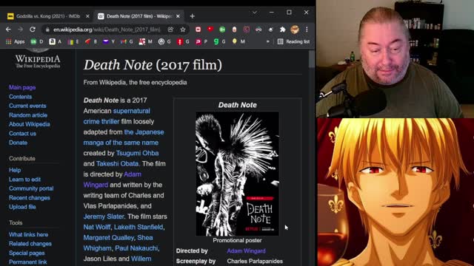The width and height of the screenshot is (474, 266).
Task: Open the Chrome profile avatar
Action: coord(295,30)
